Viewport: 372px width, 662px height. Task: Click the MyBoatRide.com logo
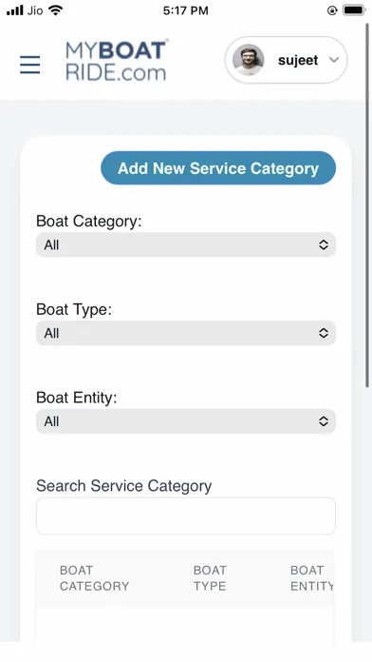point(117,60)
